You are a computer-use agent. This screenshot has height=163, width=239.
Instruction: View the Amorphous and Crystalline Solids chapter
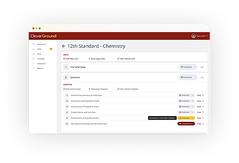click(200, 101)
